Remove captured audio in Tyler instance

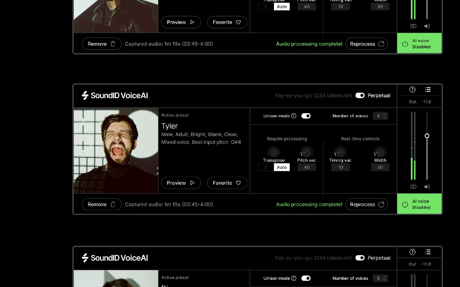pyautogui.click(x=101, y=204)
